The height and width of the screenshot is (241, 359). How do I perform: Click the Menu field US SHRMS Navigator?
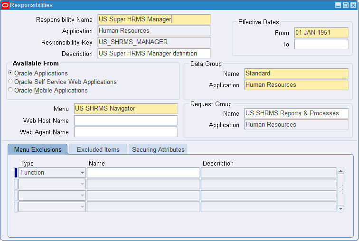point(126,109)
